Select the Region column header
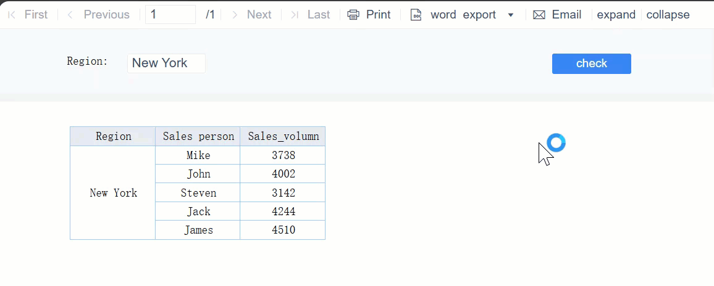The image size is (714, 286). click(x=113, y=136)
